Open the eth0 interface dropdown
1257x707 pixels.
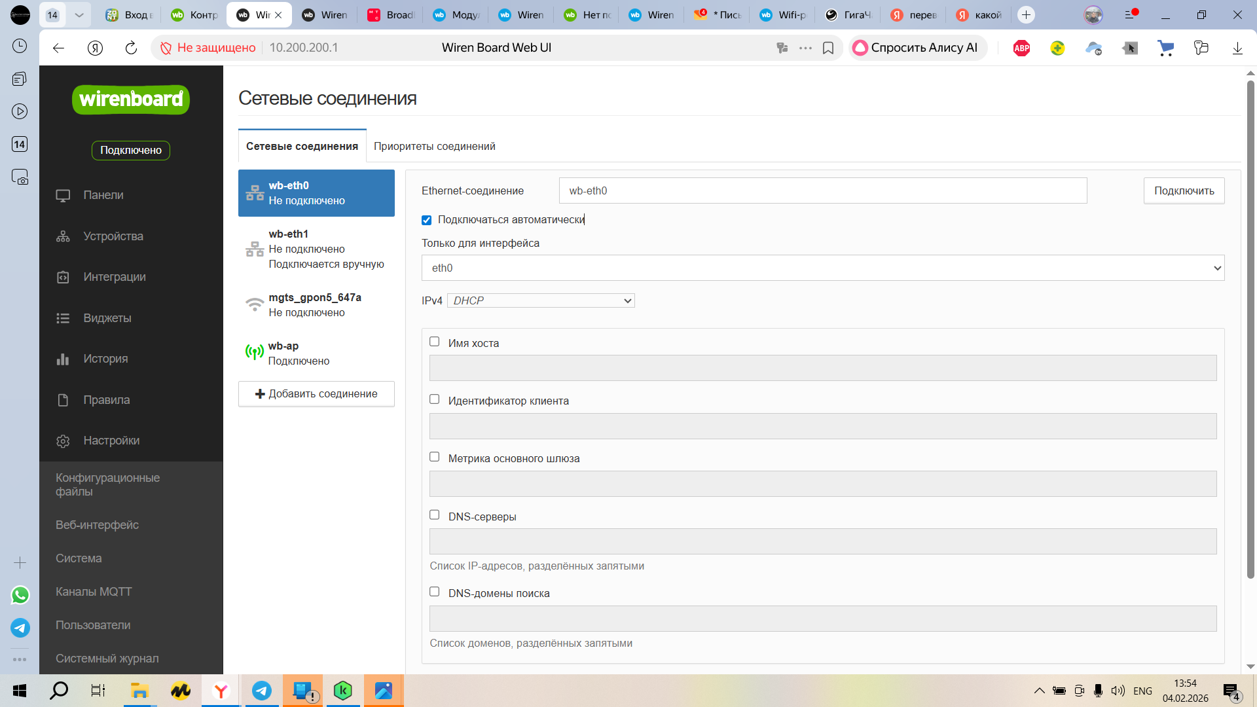[x=822, y=268]
